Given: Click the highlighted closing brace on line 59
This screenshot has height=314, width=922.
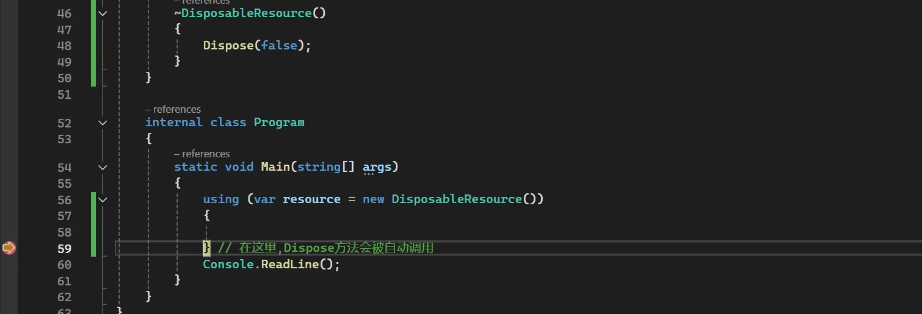Looking at the screenshot, I should pos(206,248).
